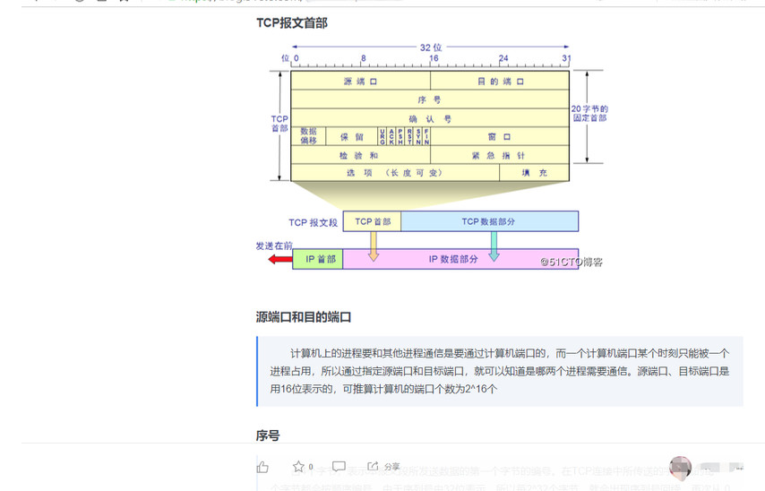765x491 pixels.
Task: Click the thumbs-up like icon
Action: coord(262,467)
